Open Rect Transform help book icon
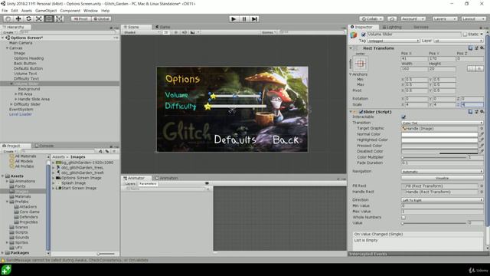This screenshot has width=490, height=276. (470, 48)
